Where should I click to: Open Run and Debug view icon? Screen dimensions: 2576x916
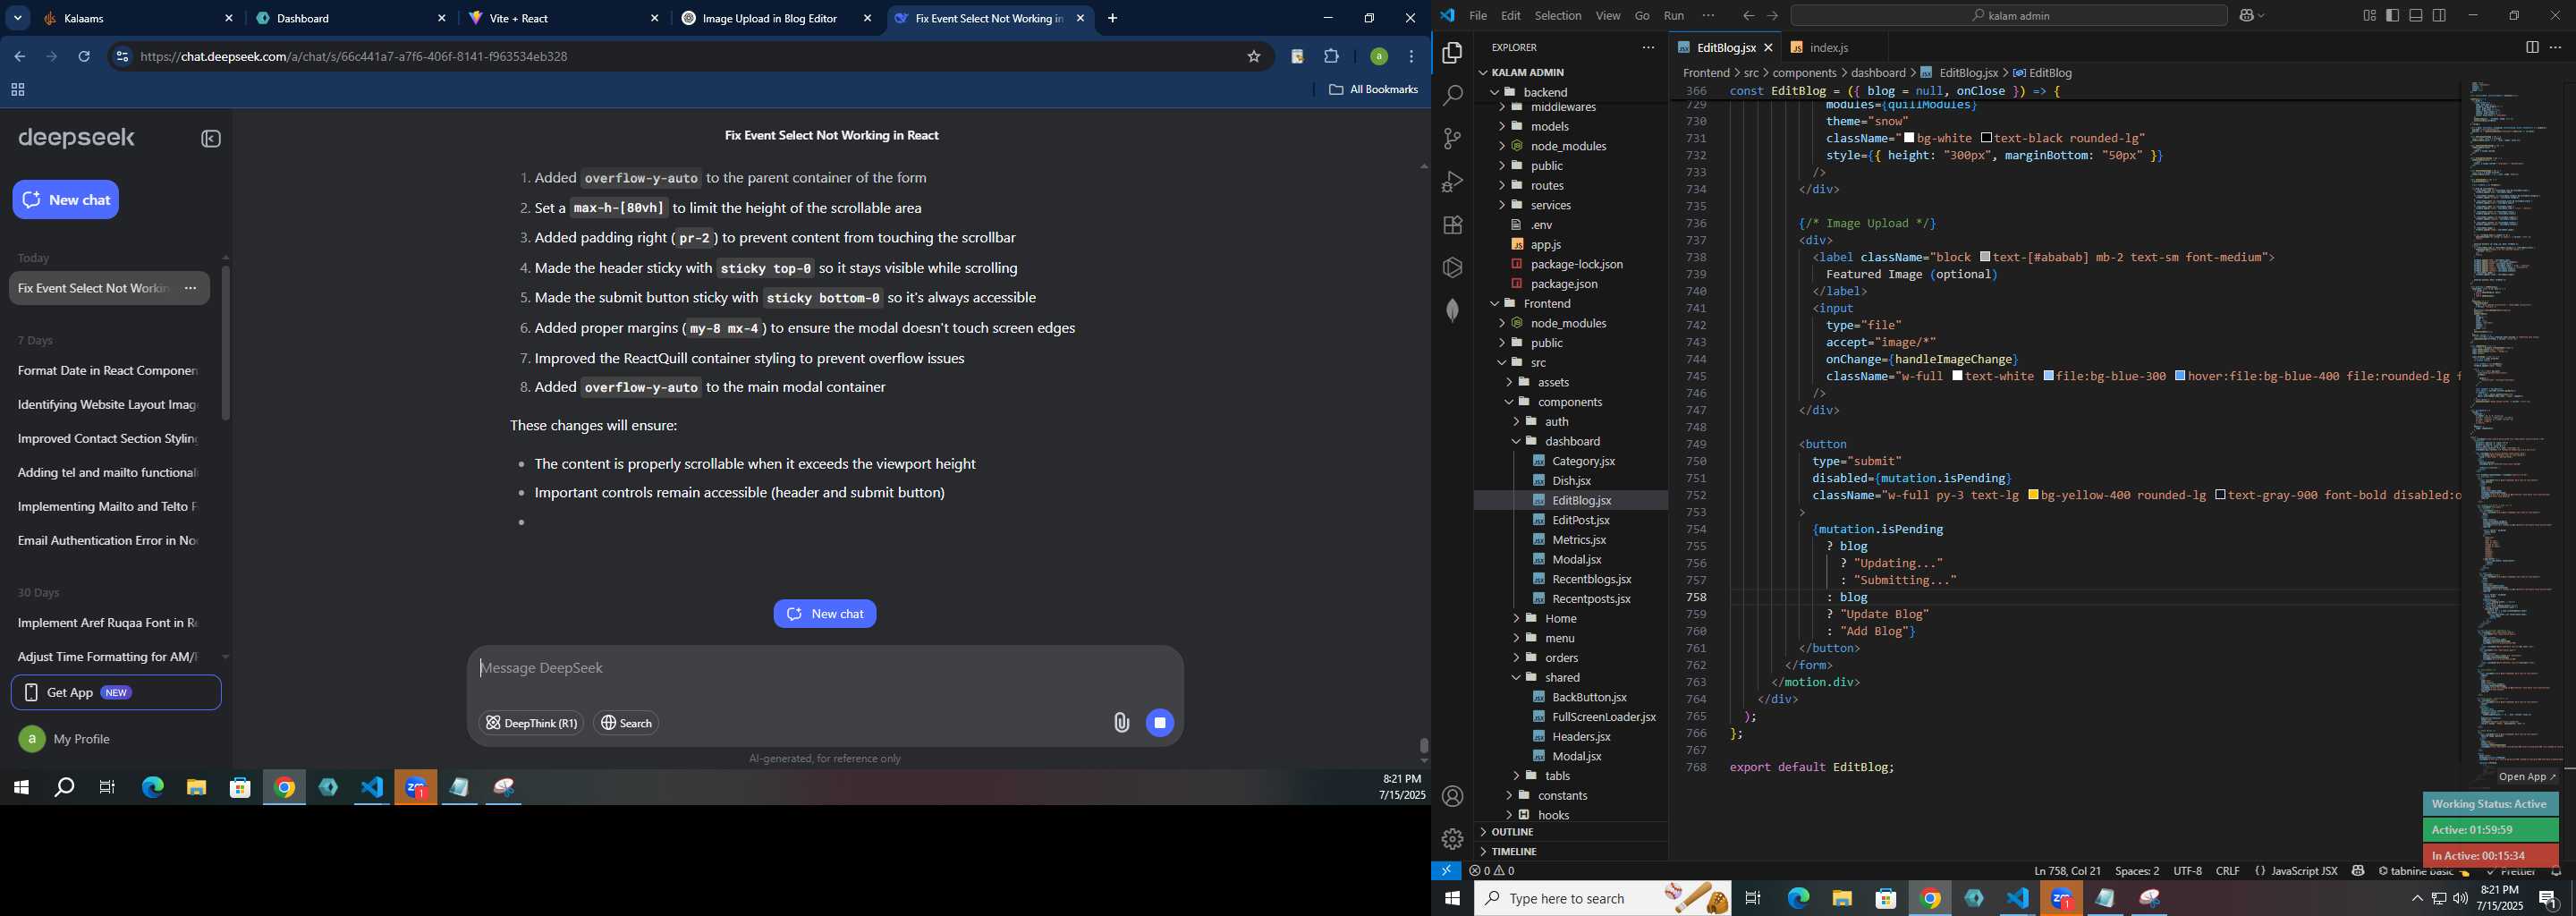[1453, 182]
